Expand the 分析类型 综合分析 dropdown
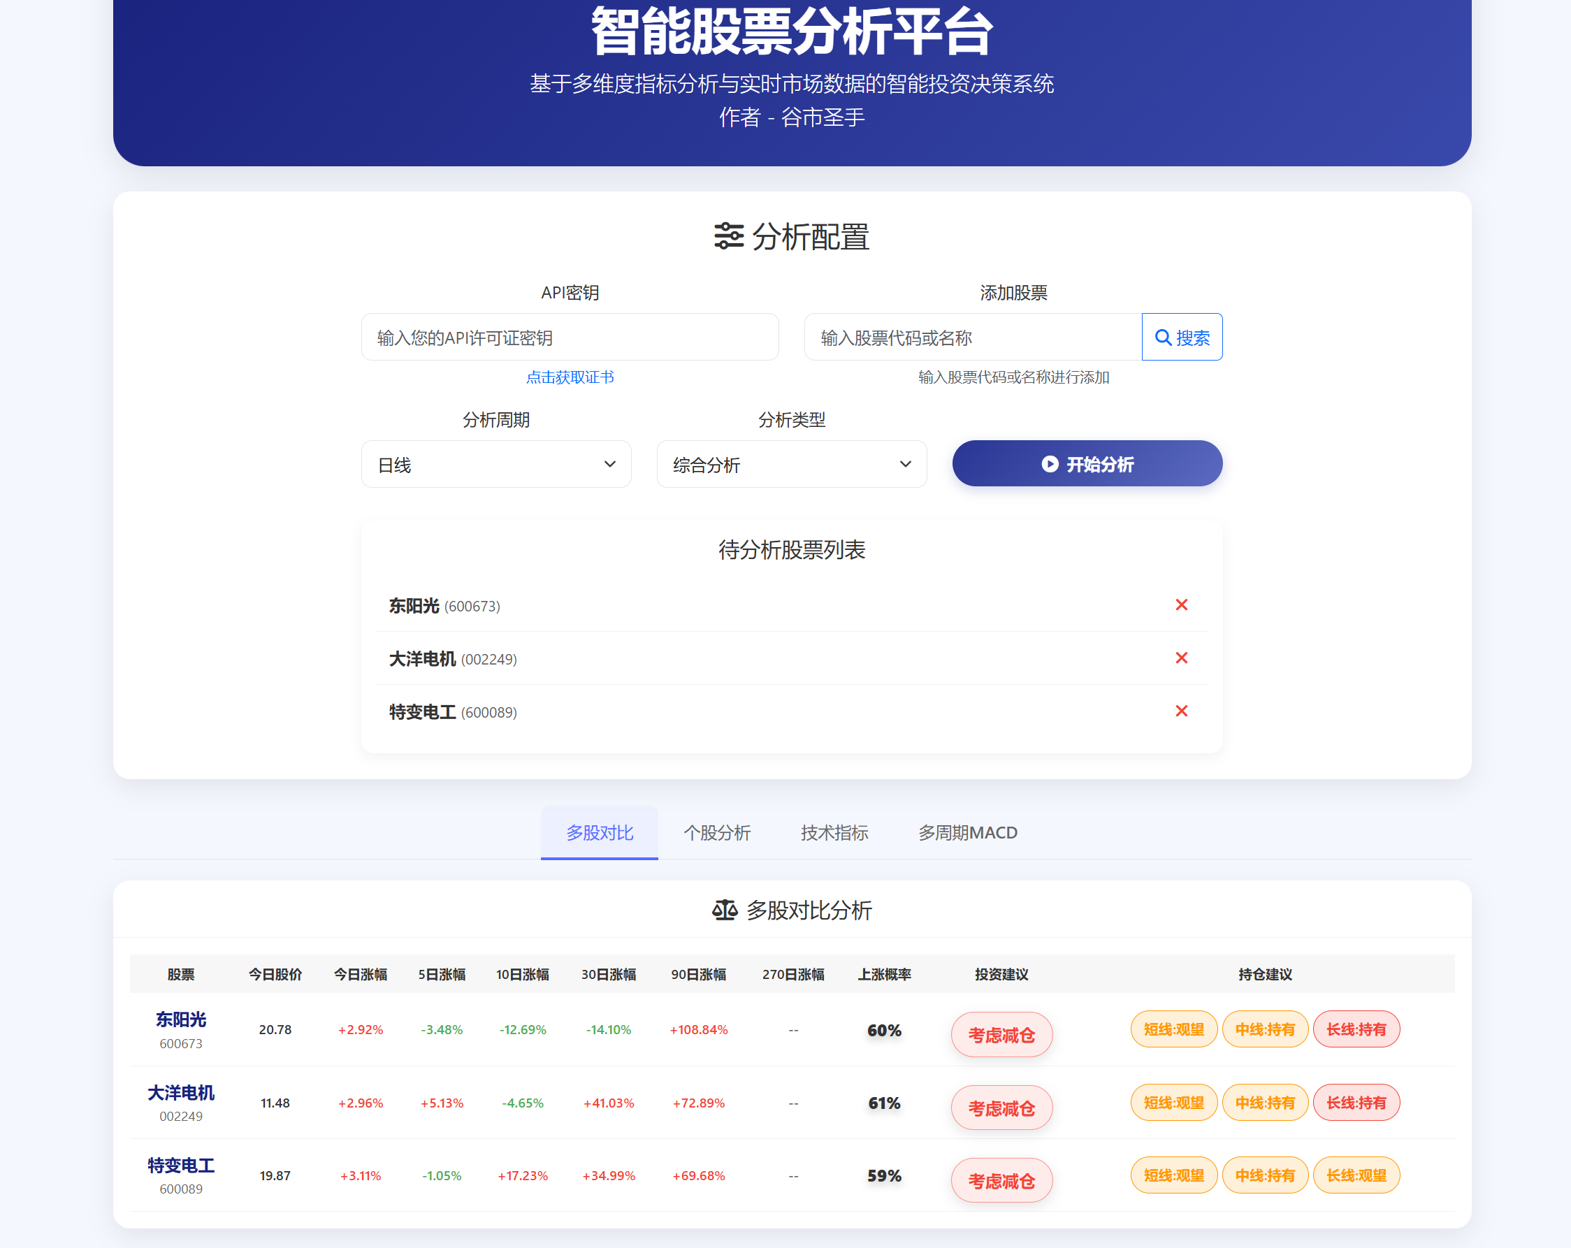Viewport: 1571px width, 1248px height. (x=791, y=464)
